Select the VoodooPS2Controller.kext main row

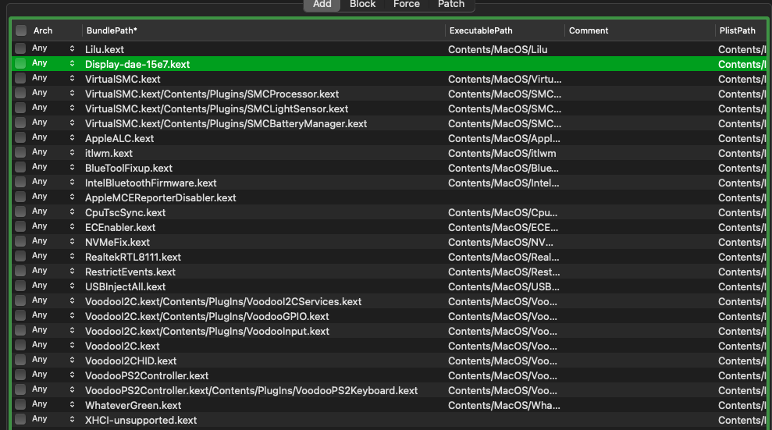click(x=147, y=376)
